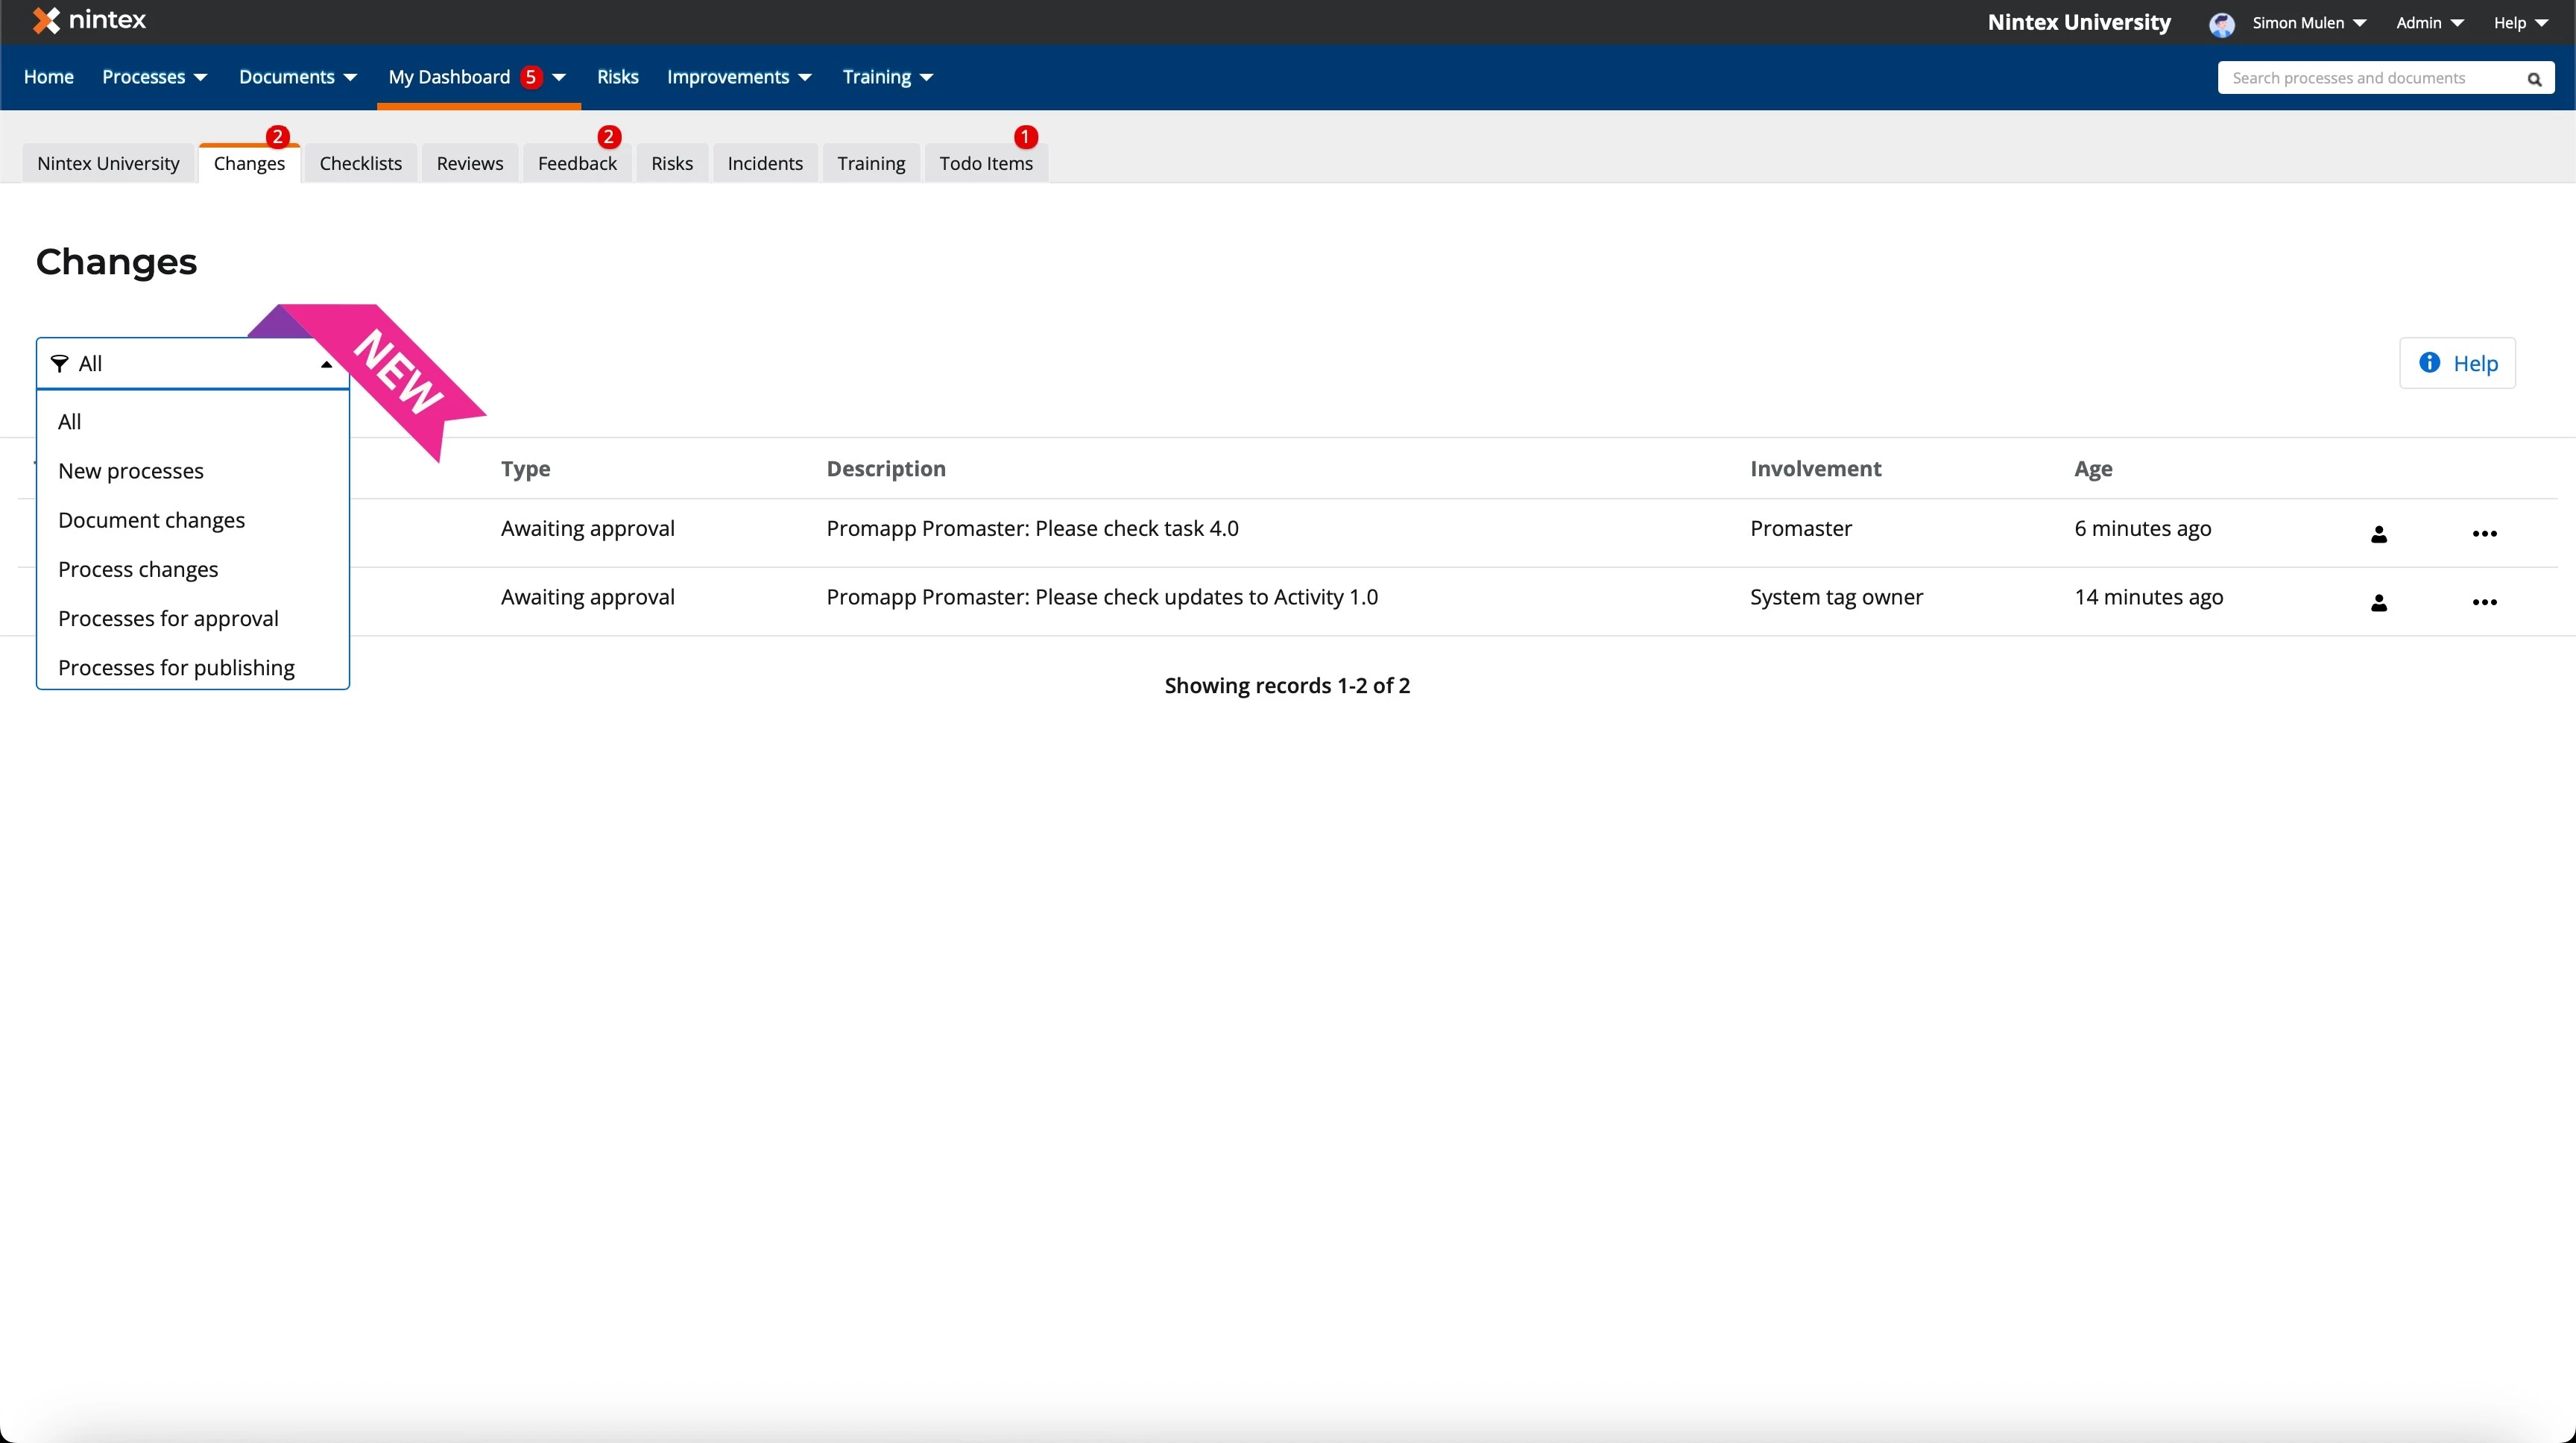Open three-dot menu for Activity 1.0 row
The image size is (2576, 1443).
pos(2484,602)
